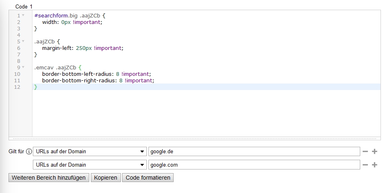The height and width of the screenshot is (193, 387).
Task: Click the border-bottom-right-radius code line
Action: coord(98,80)
